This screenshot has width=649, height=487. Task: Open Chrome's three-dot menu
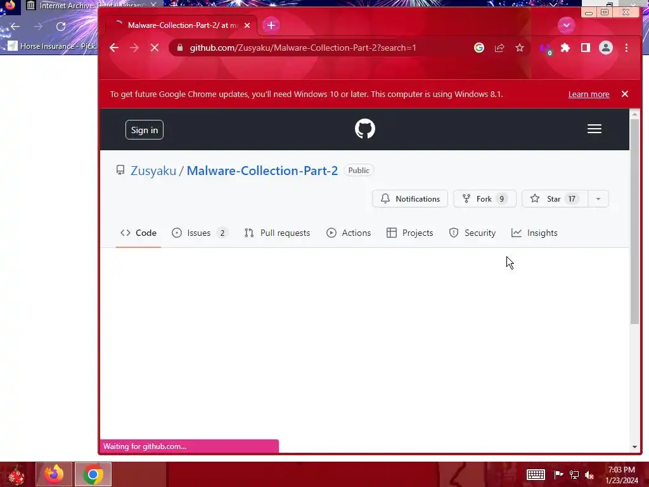coord(626,48)
